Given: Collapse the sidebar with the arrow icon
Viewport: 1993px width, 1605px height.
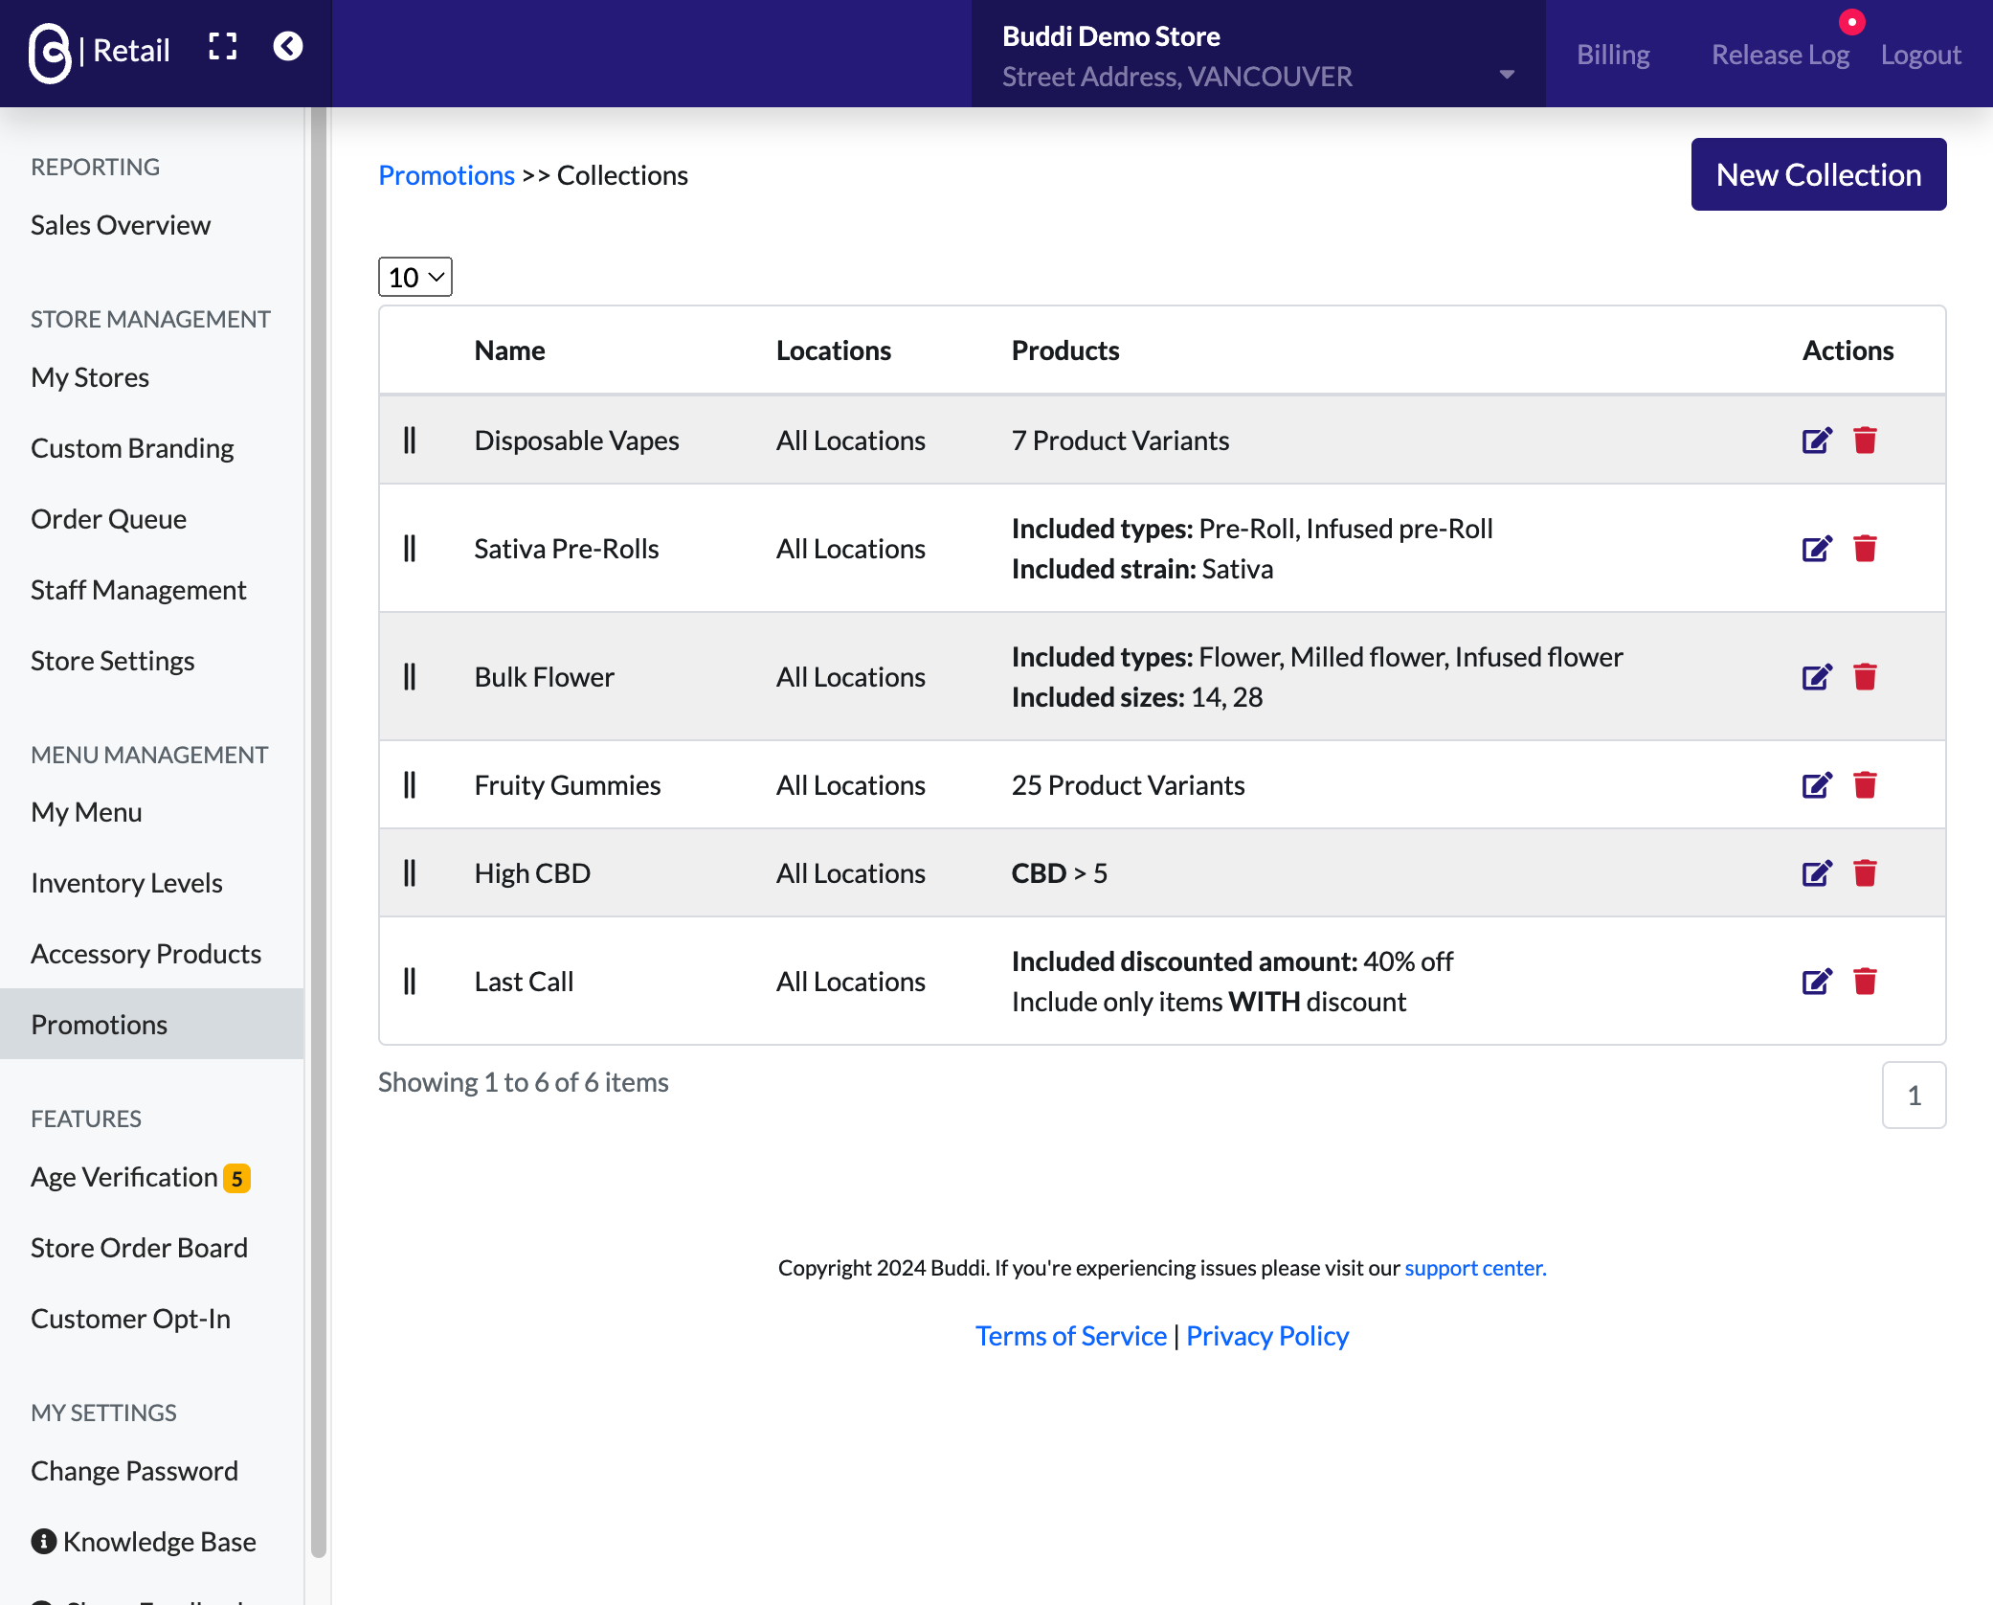Looking at the screenshot, I should [288, 47].
